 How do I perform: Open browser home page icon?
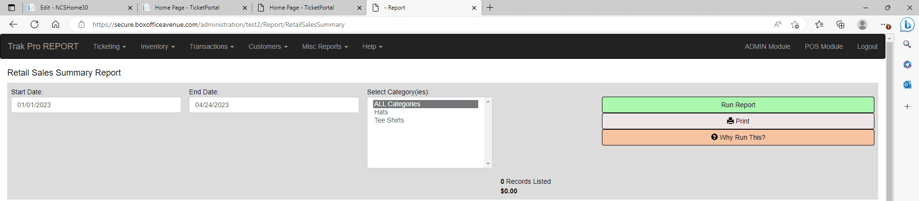[56, 24]
